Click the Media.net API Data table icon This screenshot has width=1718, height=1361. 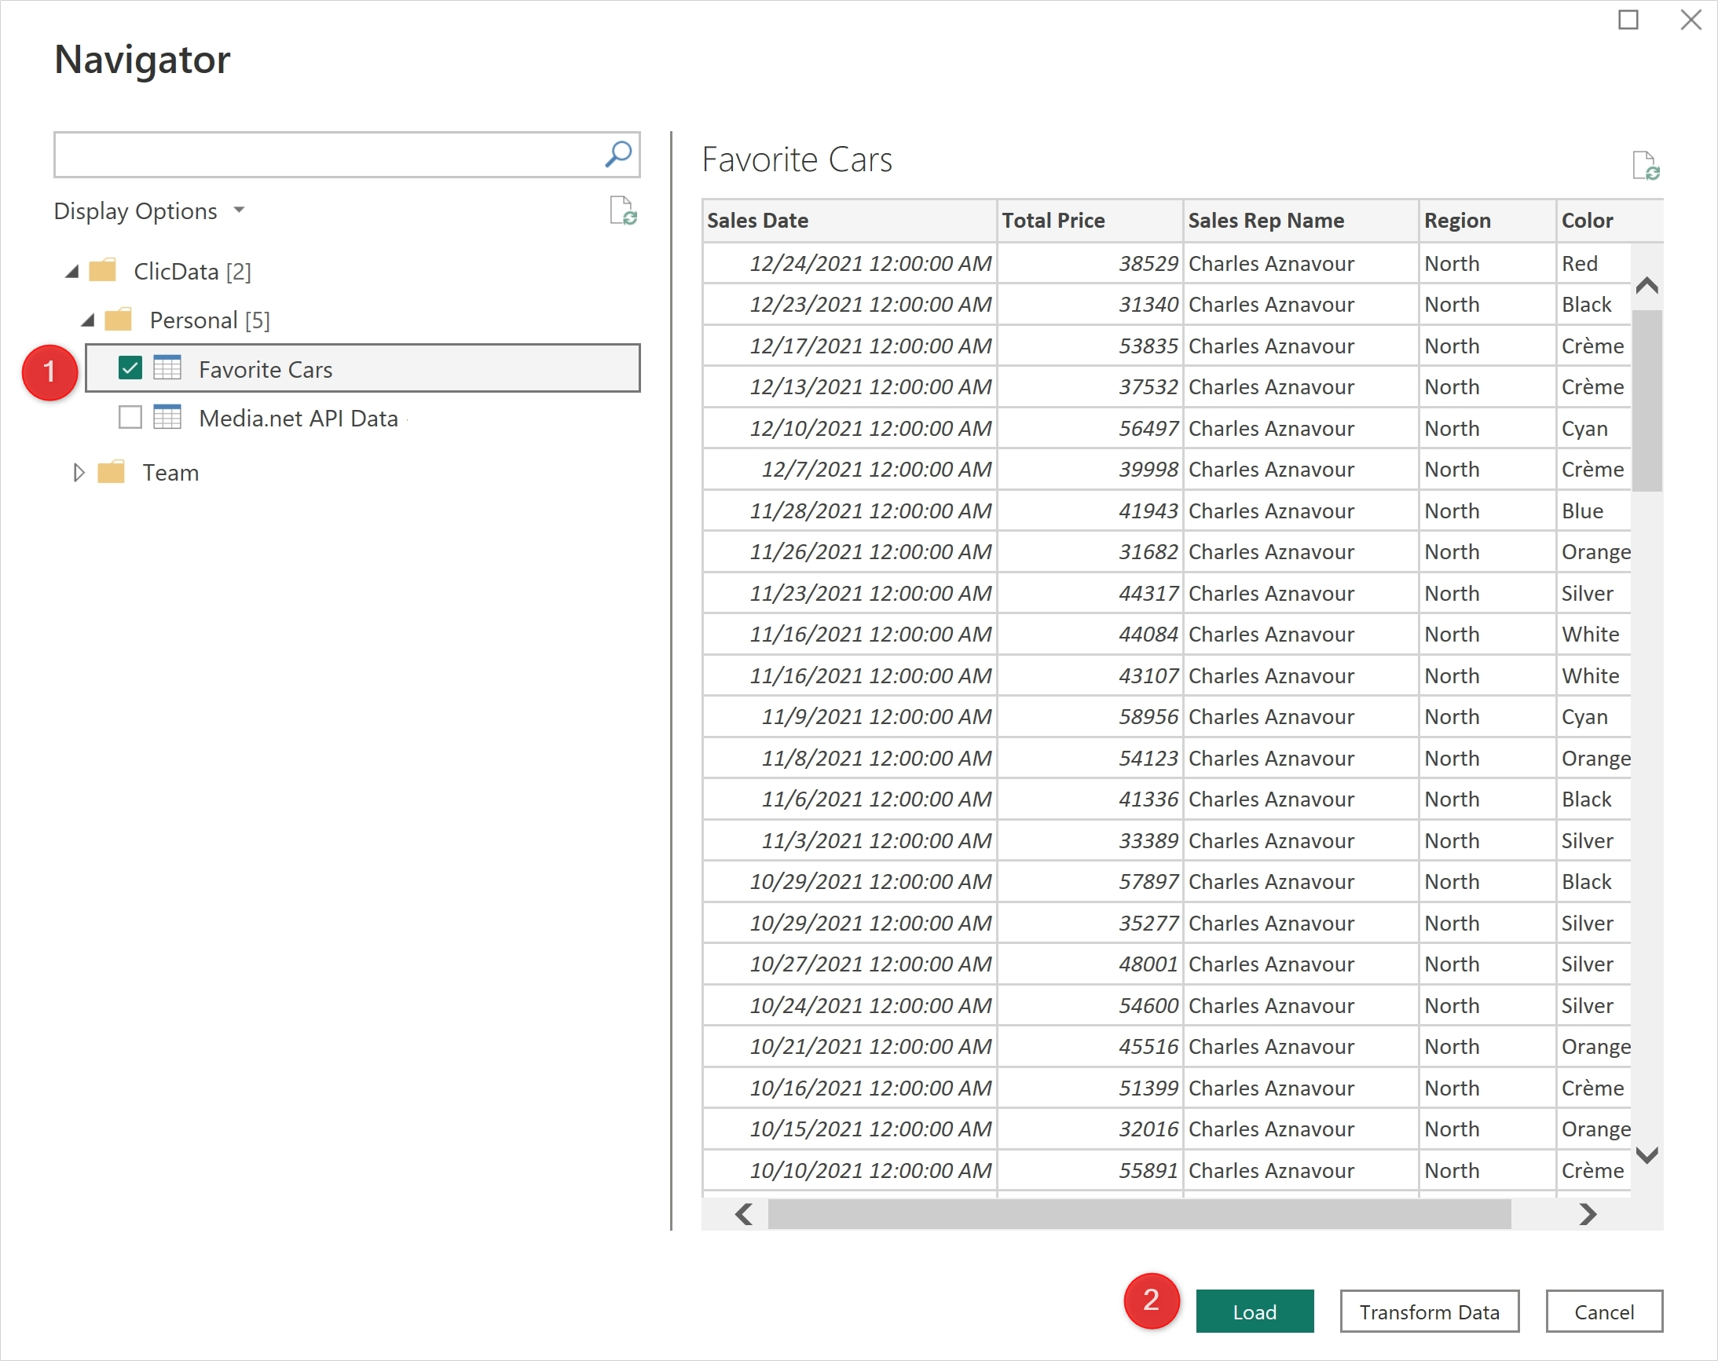(167, 417)
